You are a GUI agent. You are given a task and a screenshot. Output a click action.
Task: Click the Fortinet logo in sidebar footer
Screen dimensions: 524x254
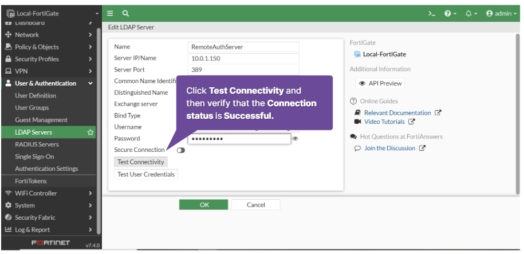(51, 243)
